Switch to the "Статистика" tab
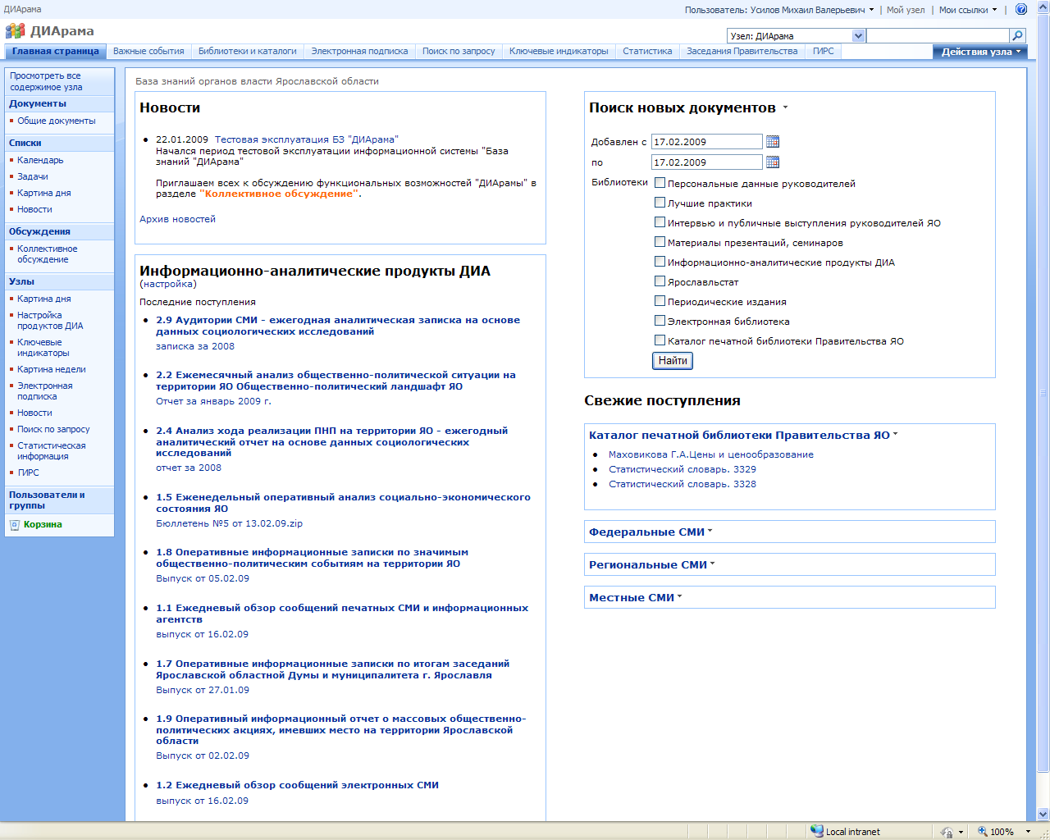The height and width of the screenshot is (840, 1050). tap(646, 52)
